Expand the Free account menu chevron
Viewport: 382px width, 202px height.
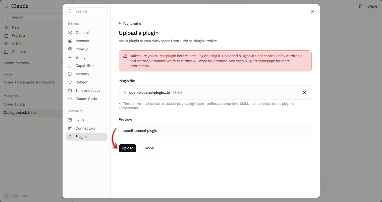click(33, 196)
